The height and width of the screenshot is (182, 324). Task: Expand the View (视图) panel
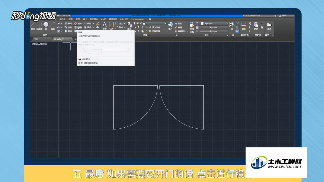pyautogui.click(x=268, y=35)
